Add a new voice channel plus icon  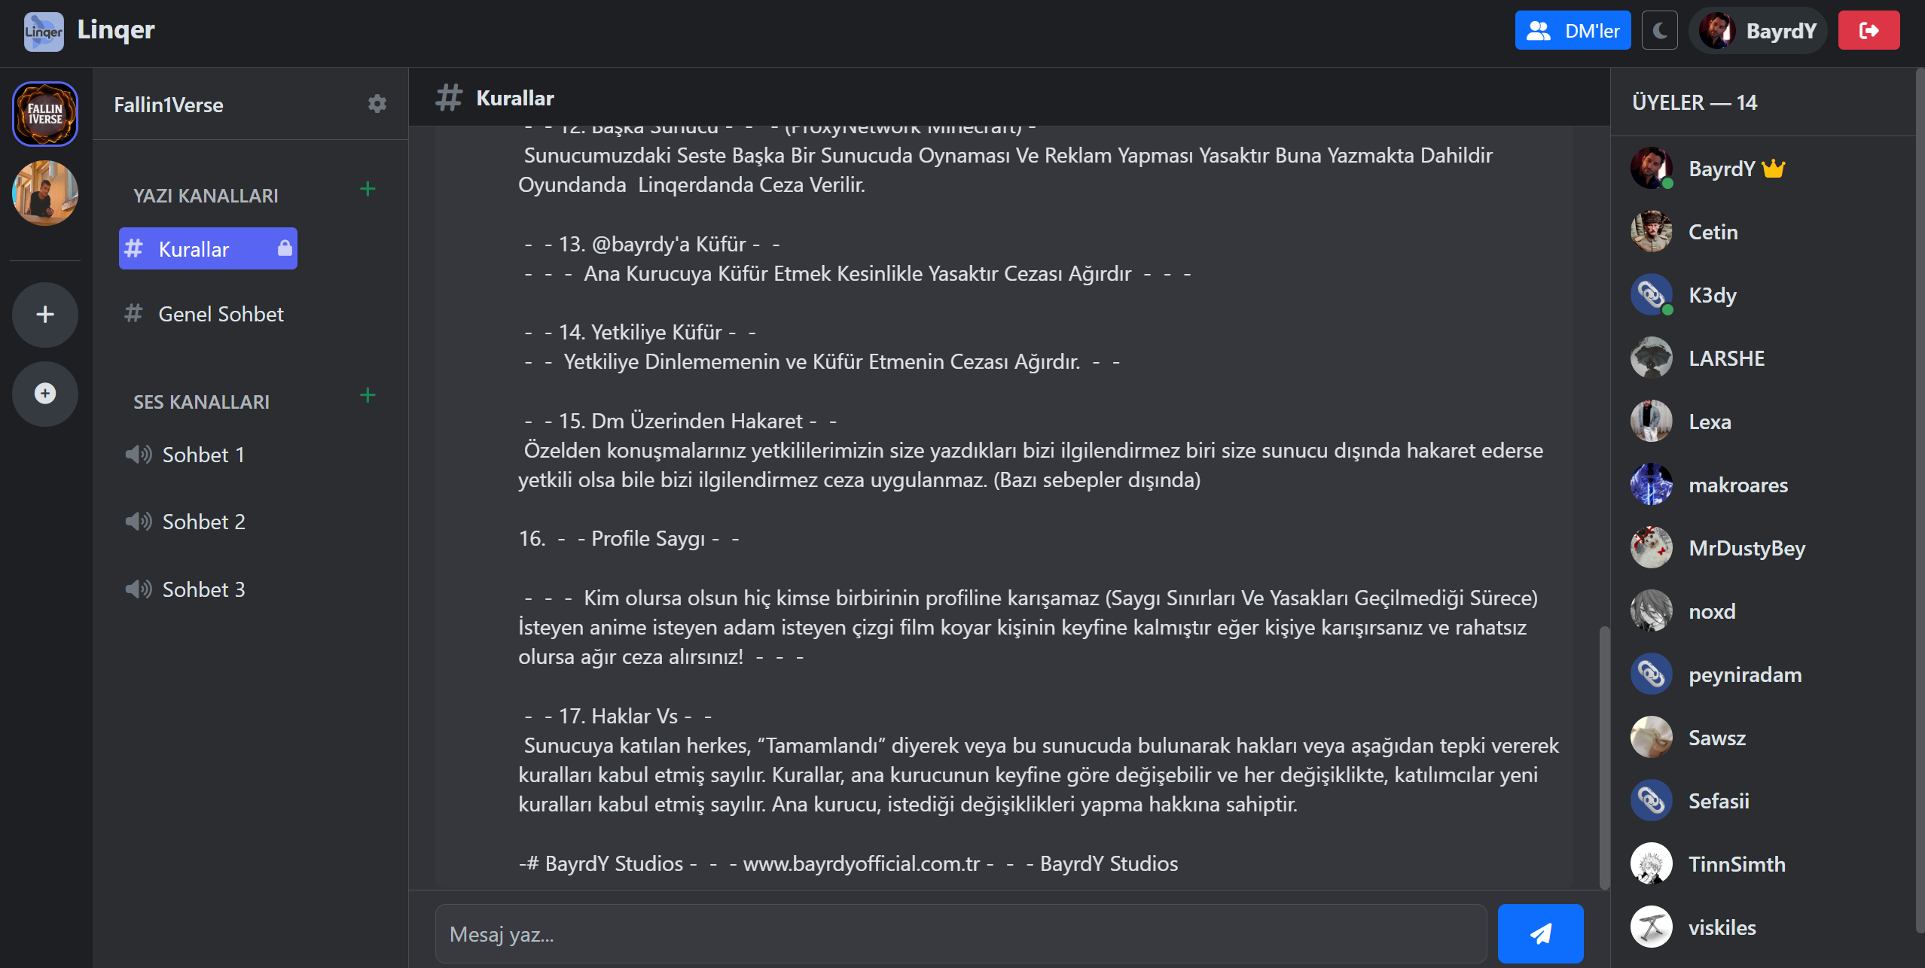coord(368,395)
